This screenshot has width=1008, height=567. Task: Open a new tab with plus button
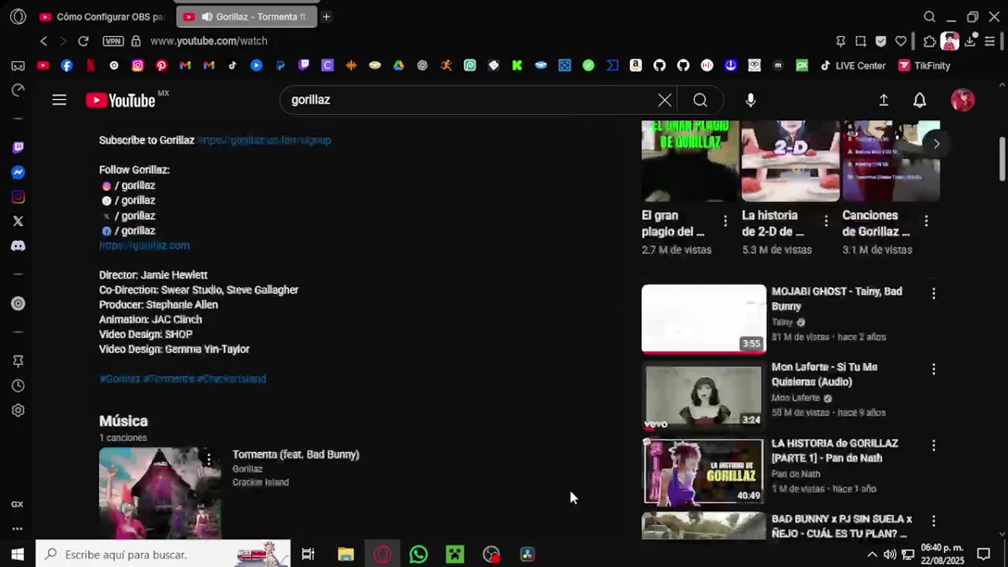pos(326,17)
